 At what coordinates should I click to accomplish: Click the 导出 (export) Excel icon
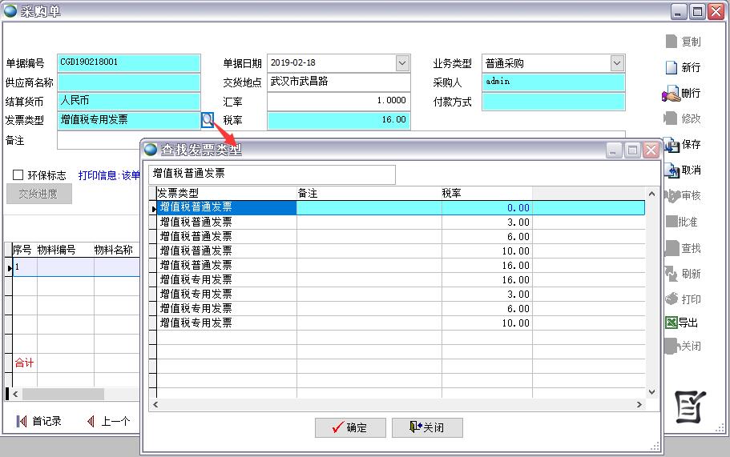672,323
